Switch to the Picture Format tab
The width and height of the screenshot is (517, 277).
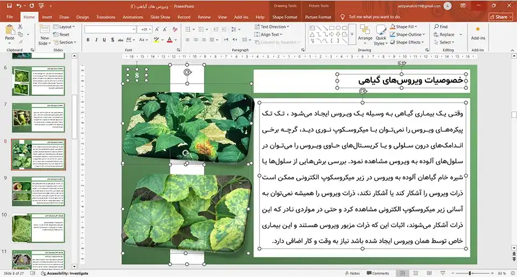[x=318, y=17]
